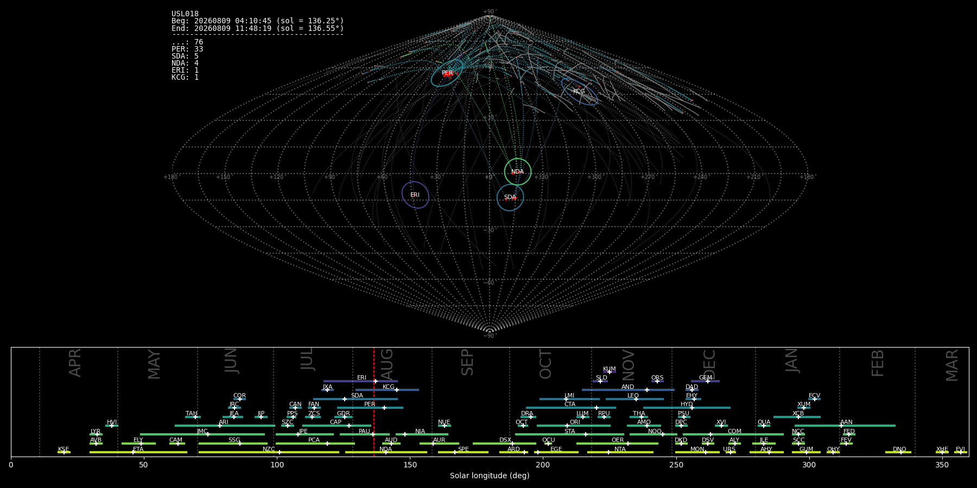The height and width of the screenshot is (488, 977).
Task: Click the 'PER: 33' count entry
Action: 187,49
